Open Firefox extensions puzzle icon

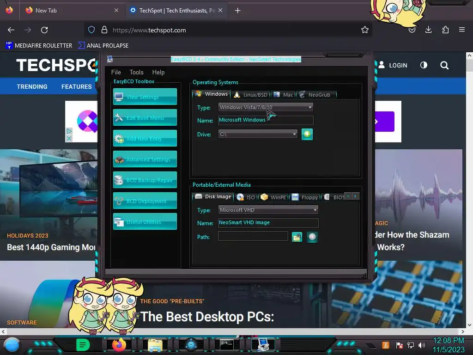coord(445,30)
